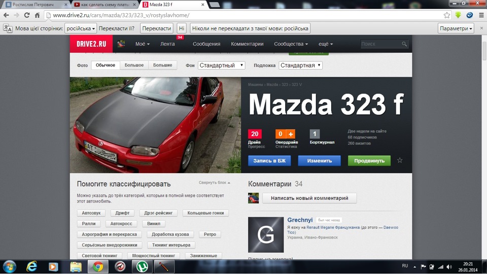Reload the page with refresh icon
The height and width of the screenshot is (274, 487).
pyautogui.click(x=27, y=15)
